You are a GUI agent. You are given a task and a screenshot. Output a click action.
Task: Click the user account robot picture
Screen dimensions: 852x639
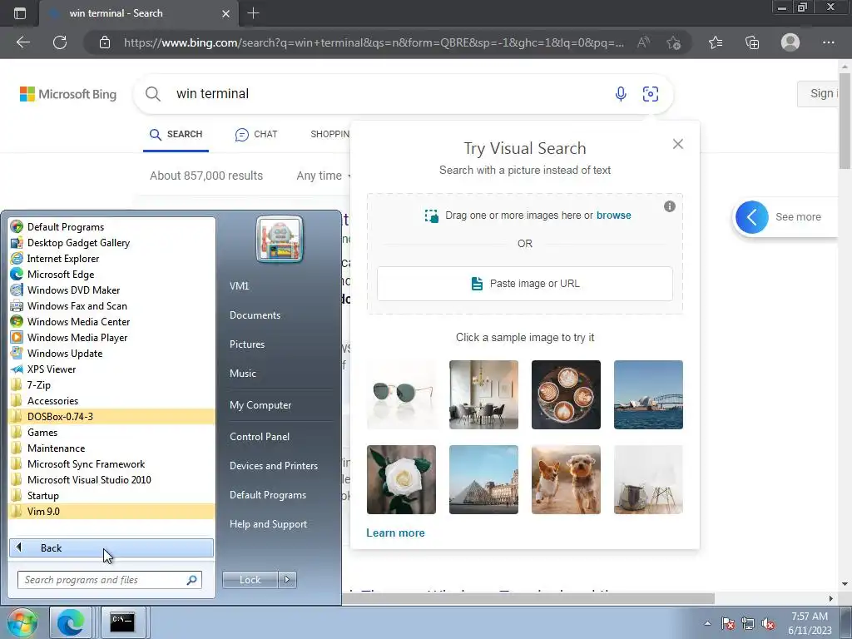(280, 239)
